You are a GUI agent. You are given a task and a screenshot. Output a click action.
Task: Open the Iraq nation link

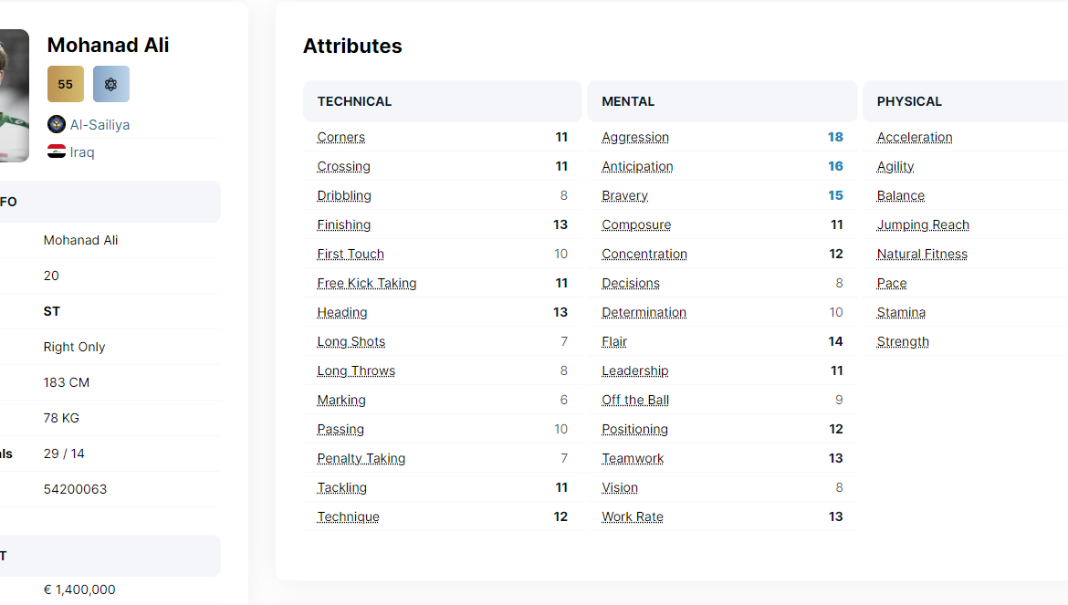tap(82, 151)
